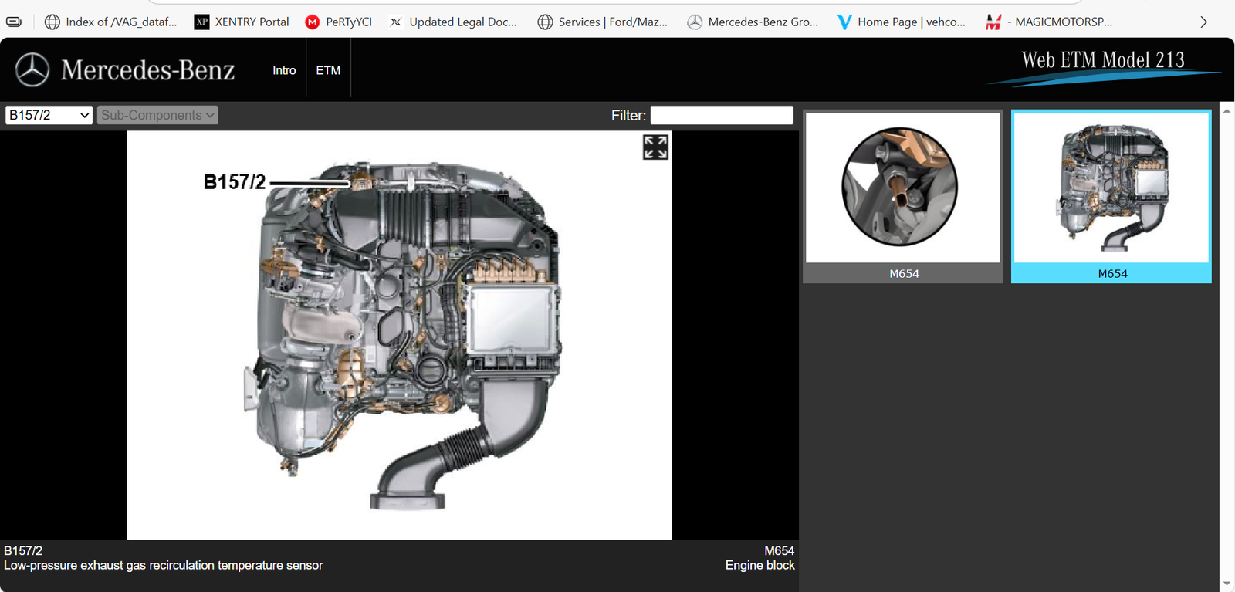Switch to the Intro tab
Screen dimensions: 1235x592
pos(284,70)
